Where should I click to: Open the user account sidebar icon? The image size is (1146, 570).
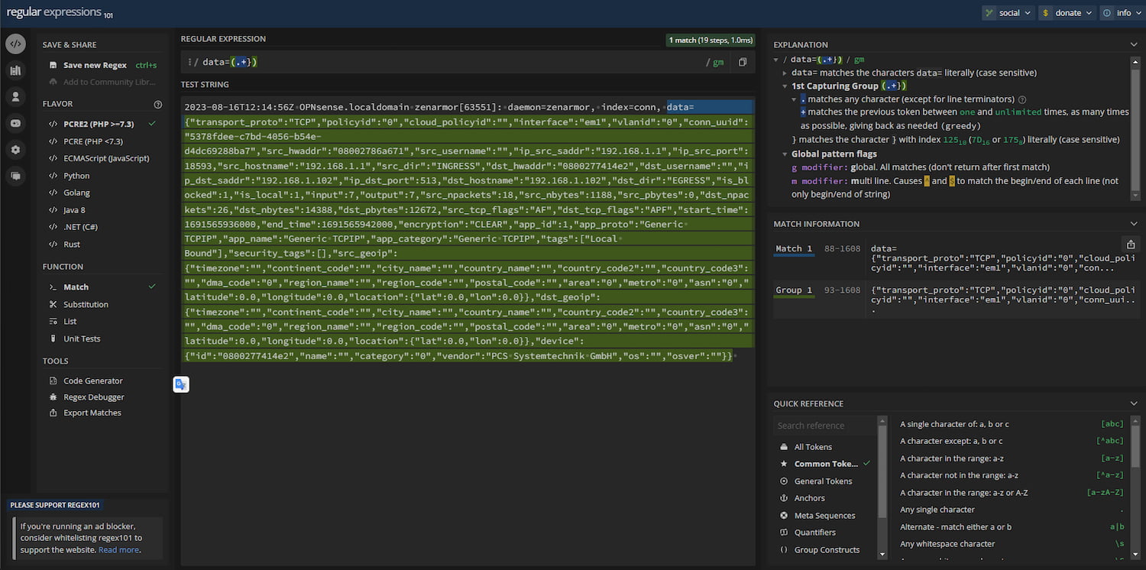pyautogui.click(x=15, y=97)
